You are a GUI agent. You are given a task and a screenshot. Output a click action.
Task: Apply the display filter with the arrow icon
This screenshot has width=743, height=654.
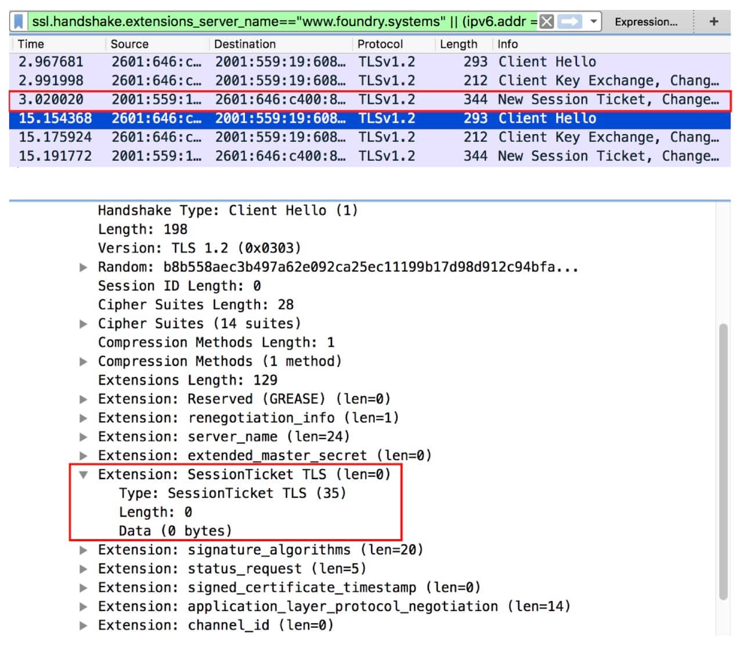pyautogui.click(x=570, y=22)
